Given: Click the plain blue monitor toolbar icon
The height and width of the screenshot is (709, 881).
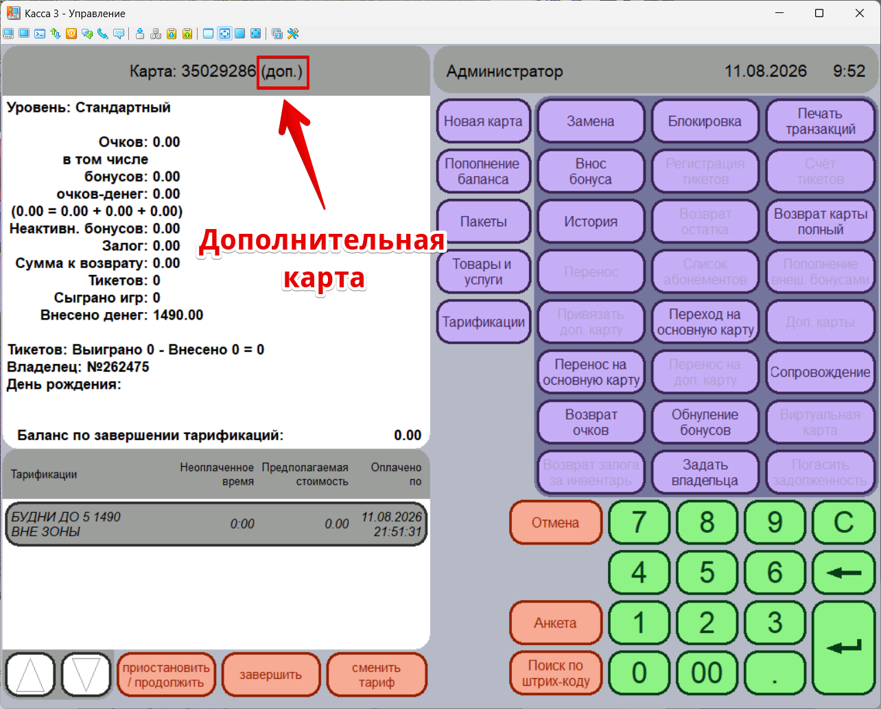Looking at the screenshot, I should [x=24, y=34].
